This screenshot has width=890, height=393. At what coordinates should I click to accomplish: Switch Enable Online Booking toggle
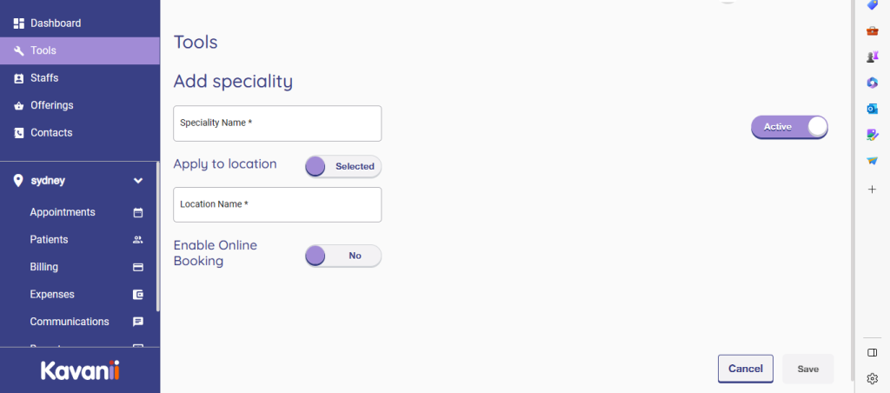pyautogui.click(x=342, y=256)
